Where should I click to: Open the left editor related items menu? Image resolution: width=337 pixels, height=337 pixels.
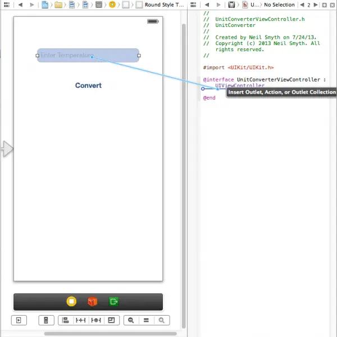[6, 5]
